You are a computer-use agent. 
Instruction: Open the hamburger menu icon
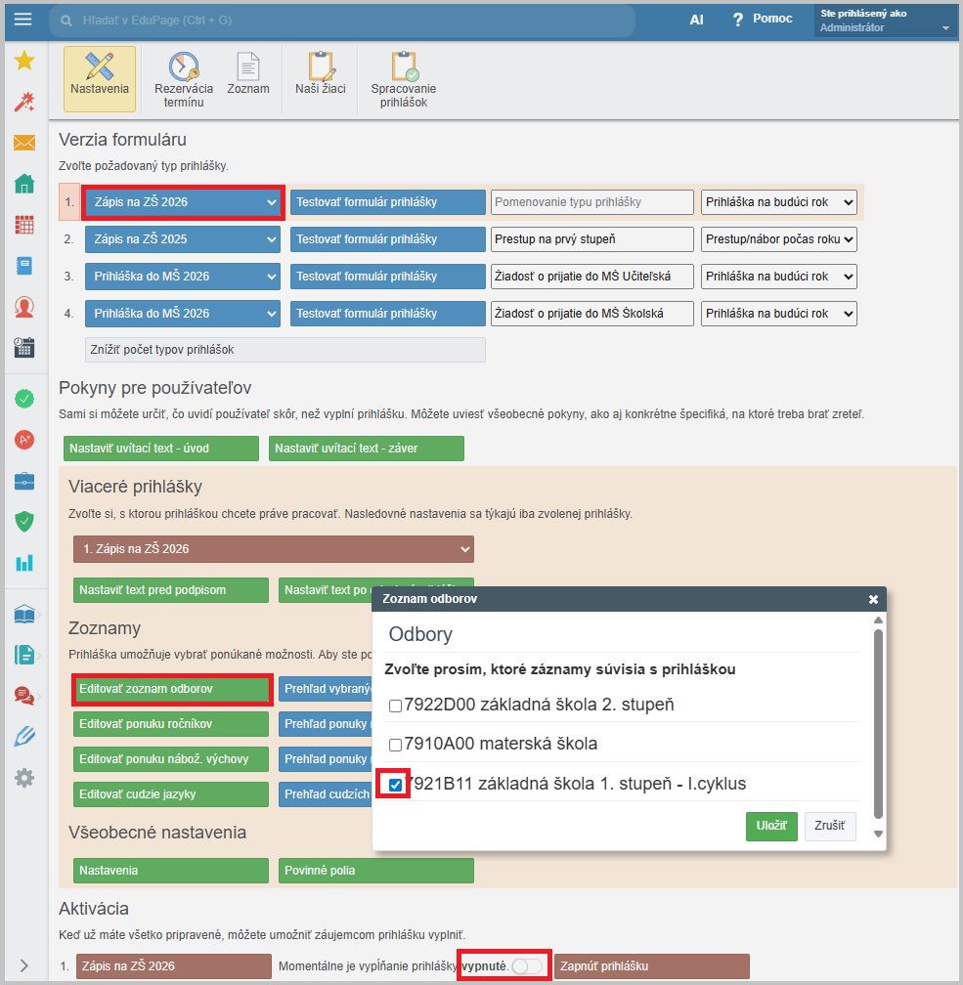(22, 20)
